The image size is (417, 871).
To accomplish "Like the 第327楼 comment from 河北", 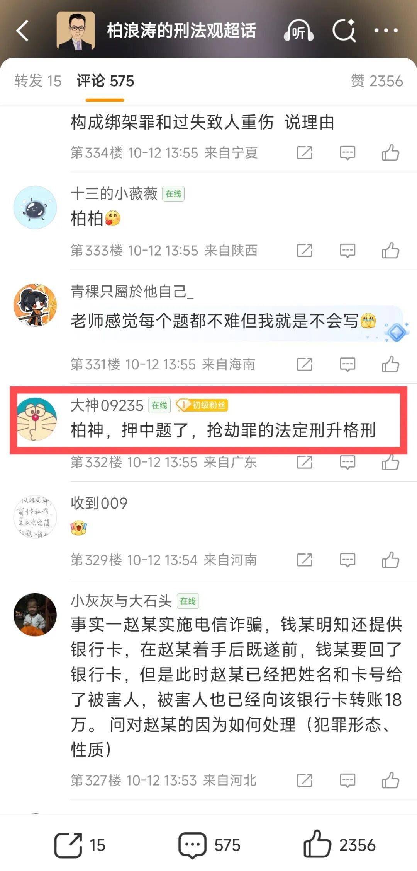I will point(390,780).
